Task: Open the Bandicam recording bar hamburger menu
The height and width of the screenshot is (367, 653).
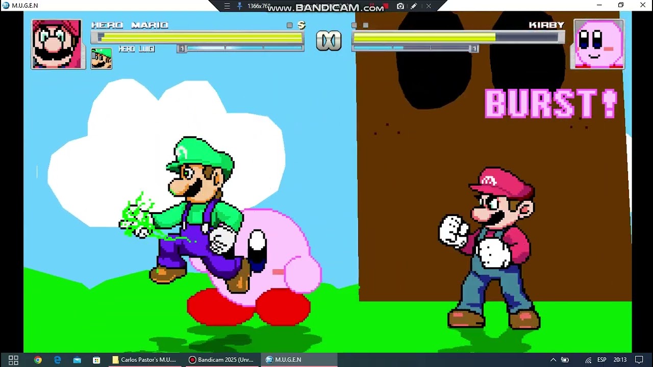Action: click(x=227, y=6)
